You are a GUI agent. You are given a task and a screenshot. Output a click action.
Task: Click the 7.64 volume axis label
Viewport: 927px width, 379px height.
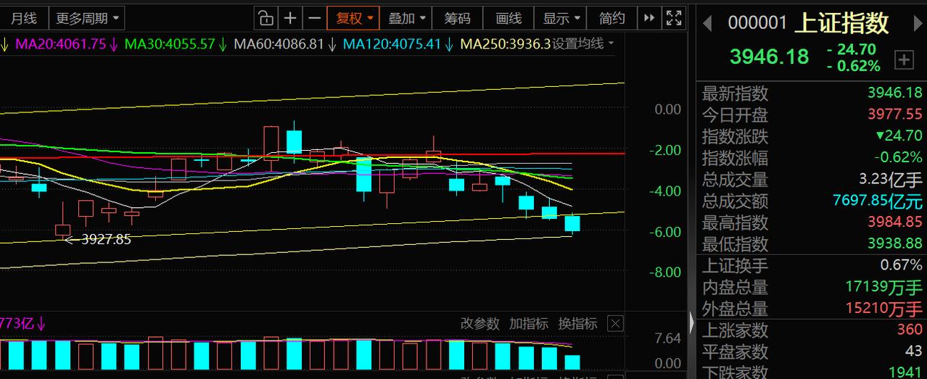668,338
